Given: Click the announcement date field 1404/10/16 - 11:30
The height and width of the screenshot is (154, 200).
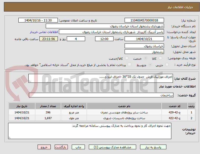Looking at the screenshot, I should pos(38,20).
